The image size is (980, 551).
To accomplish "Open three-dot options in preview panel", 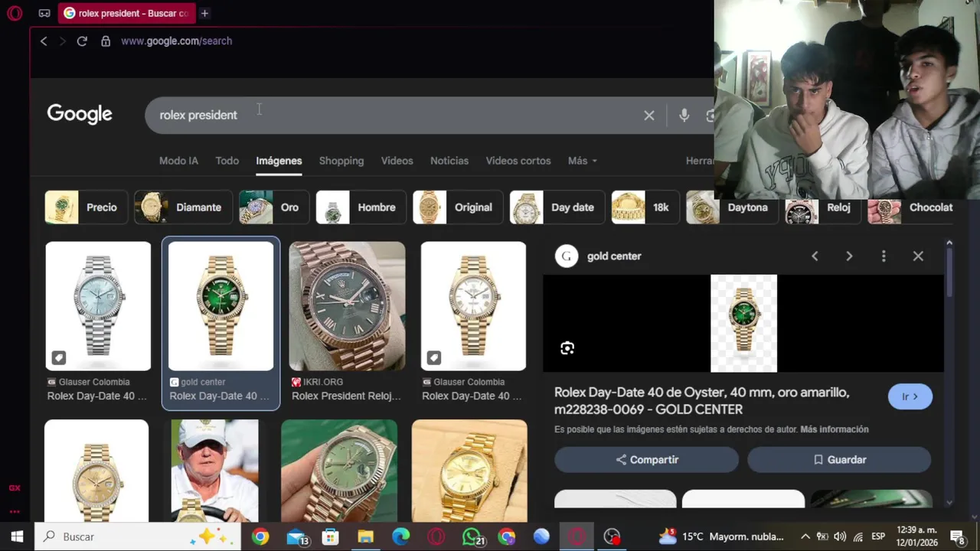I will [884, 256].
